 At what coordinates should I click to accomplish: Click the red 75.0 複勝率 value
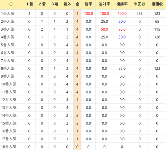(122, 29)
